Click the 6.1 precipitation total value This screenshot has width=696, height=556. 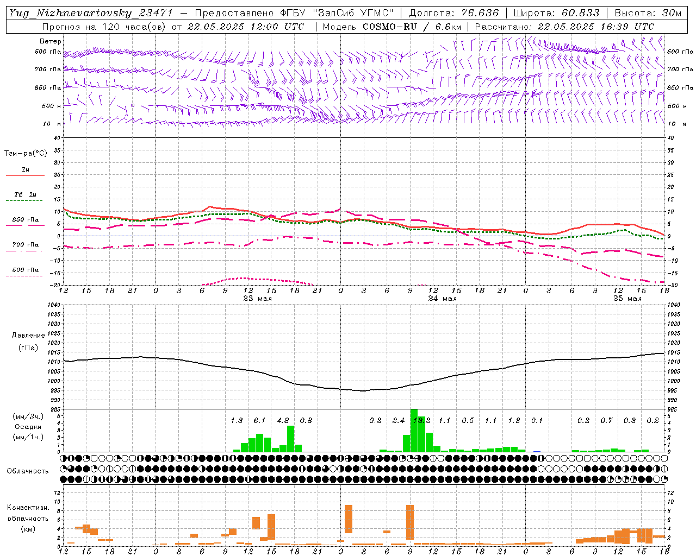click(x=260, y=421)
